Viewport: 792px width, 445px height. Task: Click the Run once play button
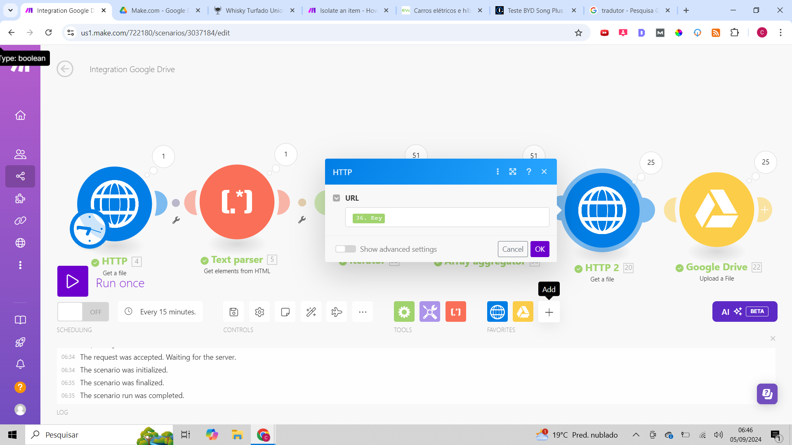[x=73, y=281]
